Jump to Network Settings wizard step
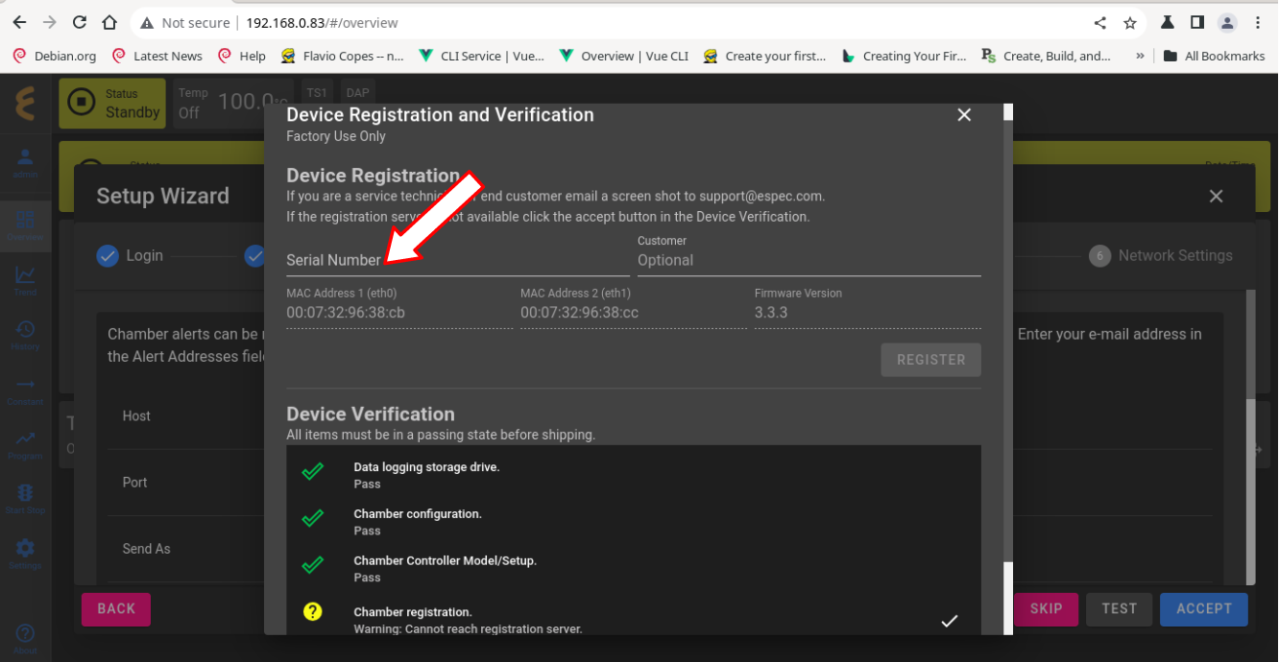Image resolution: width=1279 pixels, height=662 pixels. [x=1161, y=256]
